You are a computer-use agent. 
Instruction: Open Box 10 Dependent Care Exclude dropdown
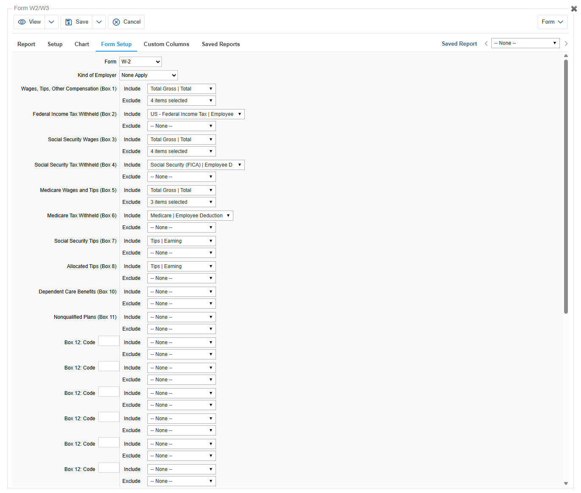182,304
